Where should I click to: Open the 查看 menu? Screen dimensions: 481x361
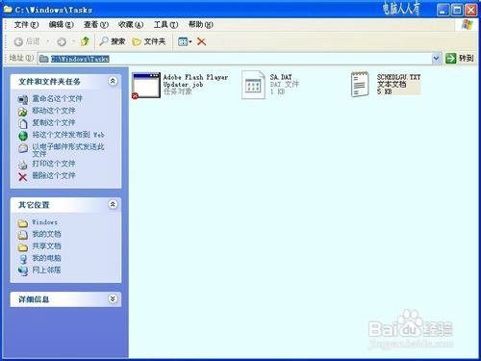[96, 24]
